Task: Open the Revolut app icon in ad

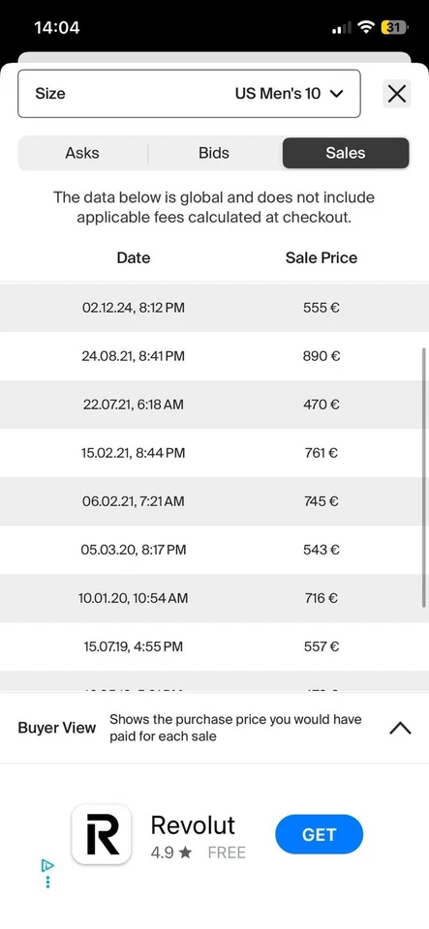Action: coord(102,834)
